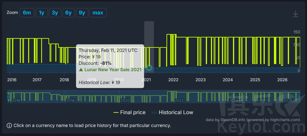Viewport: 307px width, 136px height.
Task: Click the blue dashed Historical Low legend marker
Action: [x=154, y=113]
